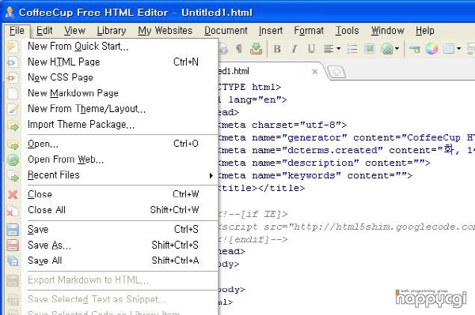Click the green download-arrow toolbar icon
The width and height of the screenshot is (475, 315).
[256, 48]
